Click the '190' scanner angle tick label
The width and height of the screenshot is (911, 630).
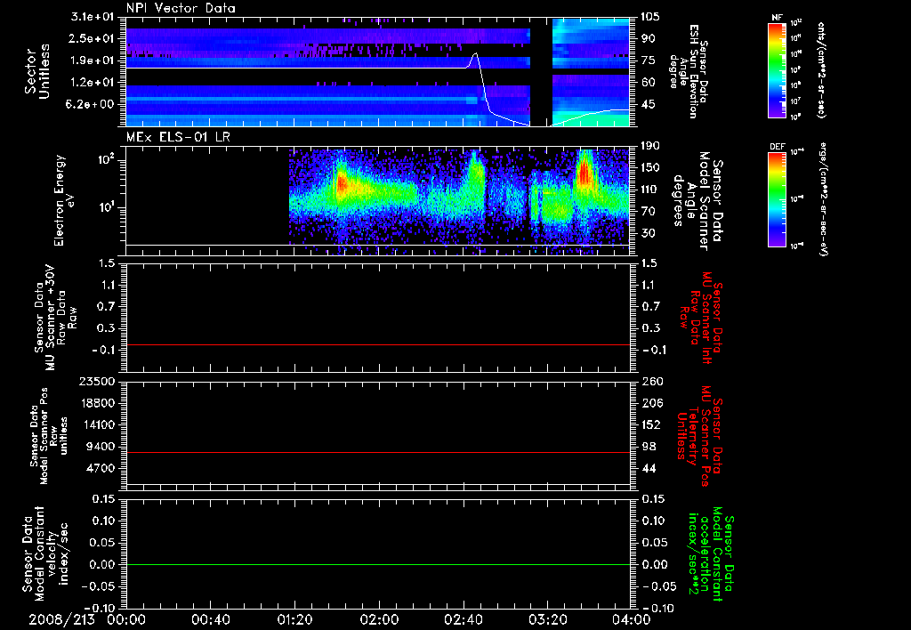coord(650,146)
